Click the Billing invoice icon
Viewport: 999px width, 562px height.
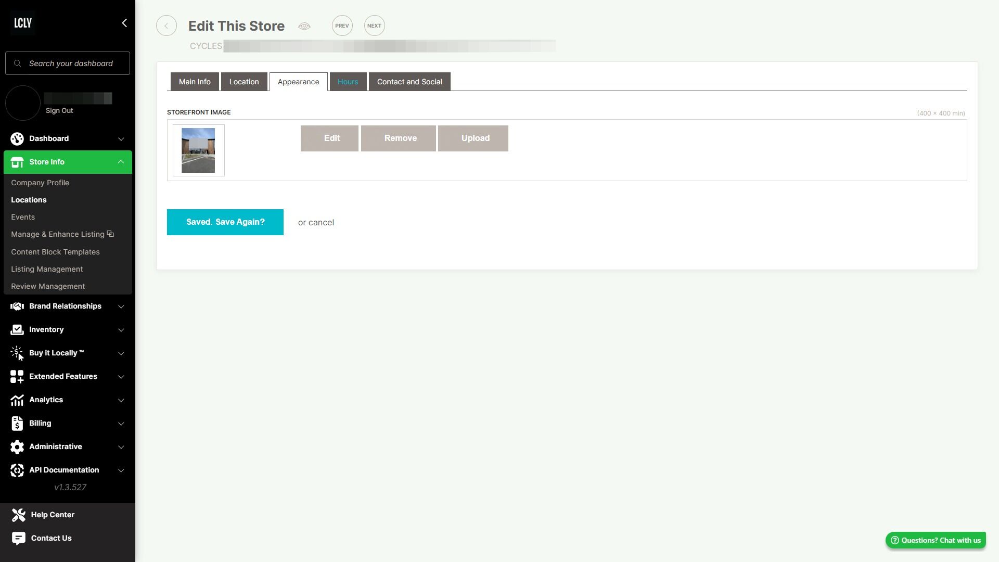tap(17, 424)
